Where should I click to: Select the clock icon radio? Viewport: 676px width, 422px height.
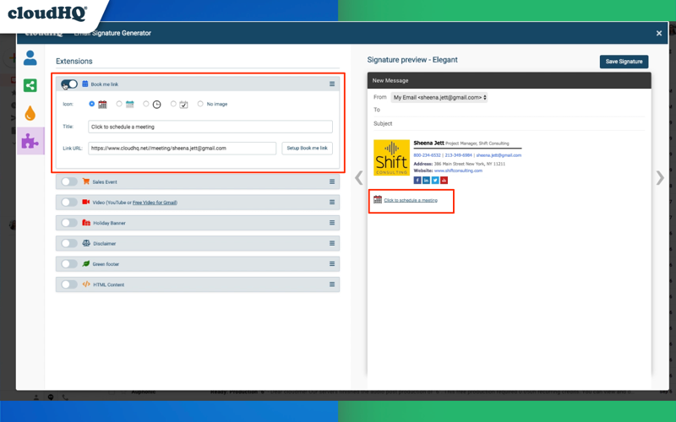point(145,104)
